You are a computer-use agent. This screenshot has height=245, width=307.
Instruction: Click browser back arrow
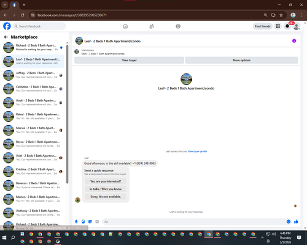tap(6, 15)
